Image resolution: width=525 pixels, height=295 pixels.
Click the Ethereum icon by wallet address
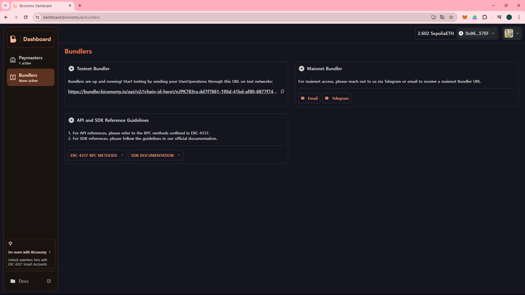pyautogui.click(x=461, y=33)
